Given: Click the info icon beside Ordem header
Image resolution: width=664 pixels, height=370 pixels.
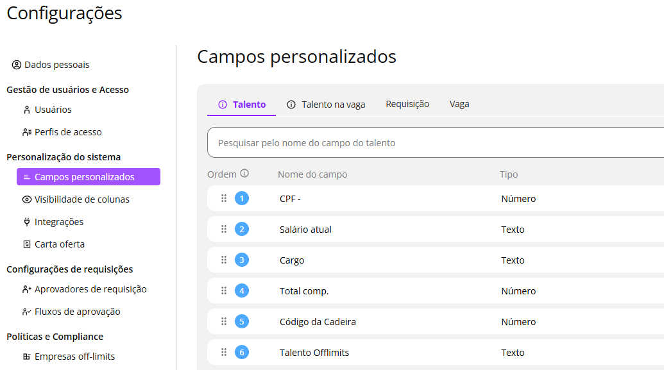Looking at the screenshot, I should point(244,174).
